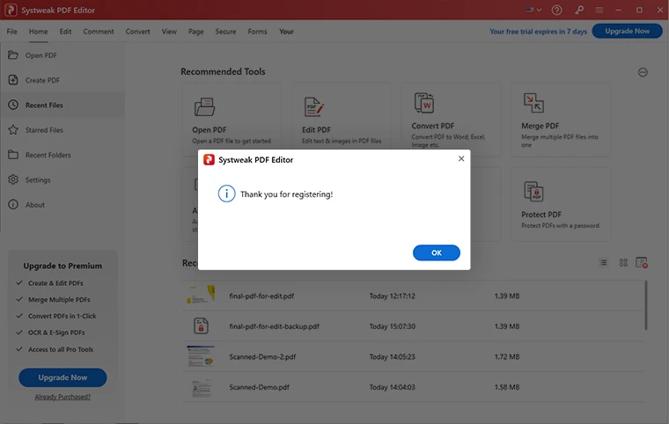Click the Upgrade Now button in top bar
The width and height of the screenshot is (669, 424).
coord(627,31)
